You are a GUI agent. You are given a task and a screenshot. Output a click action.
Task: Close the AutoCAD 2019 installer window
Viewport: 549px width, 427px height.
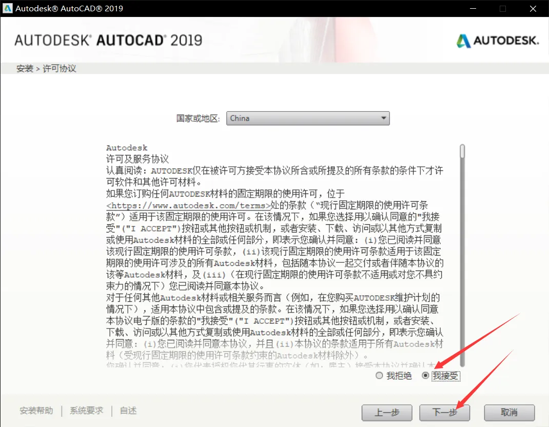(533, 8)
